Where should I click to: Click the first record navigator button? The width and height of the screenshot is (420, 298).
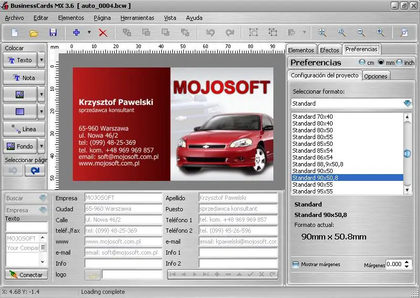pos(173,274)
